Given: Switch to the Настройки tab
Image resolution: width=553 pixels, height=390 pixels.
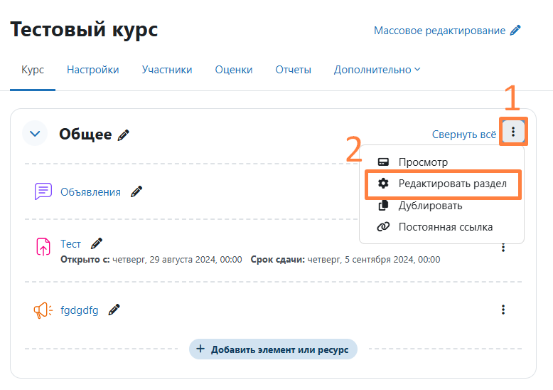Looking at the screenshot, I should click(92, 70).
